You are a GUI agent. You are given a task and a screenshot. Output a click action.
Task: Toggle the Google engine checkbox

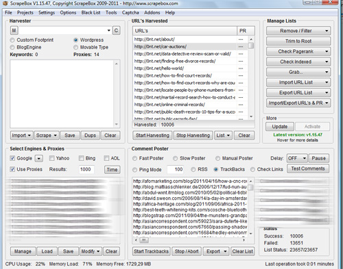point(12,158)
